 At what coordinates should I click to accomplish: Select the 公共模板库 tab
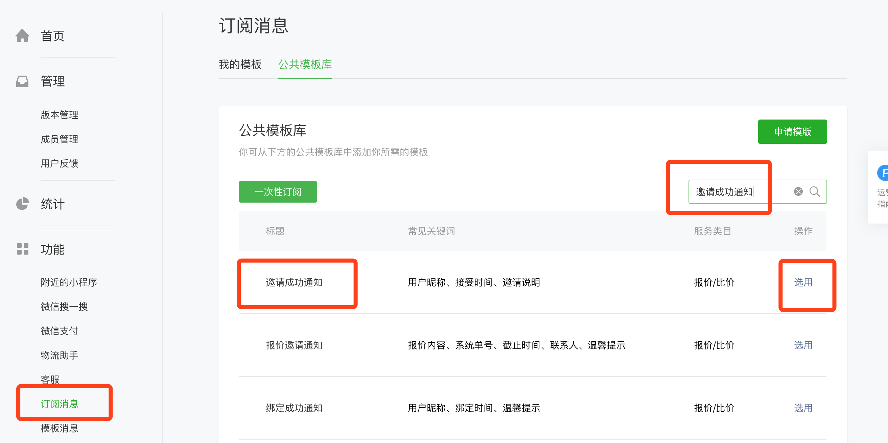305,64
